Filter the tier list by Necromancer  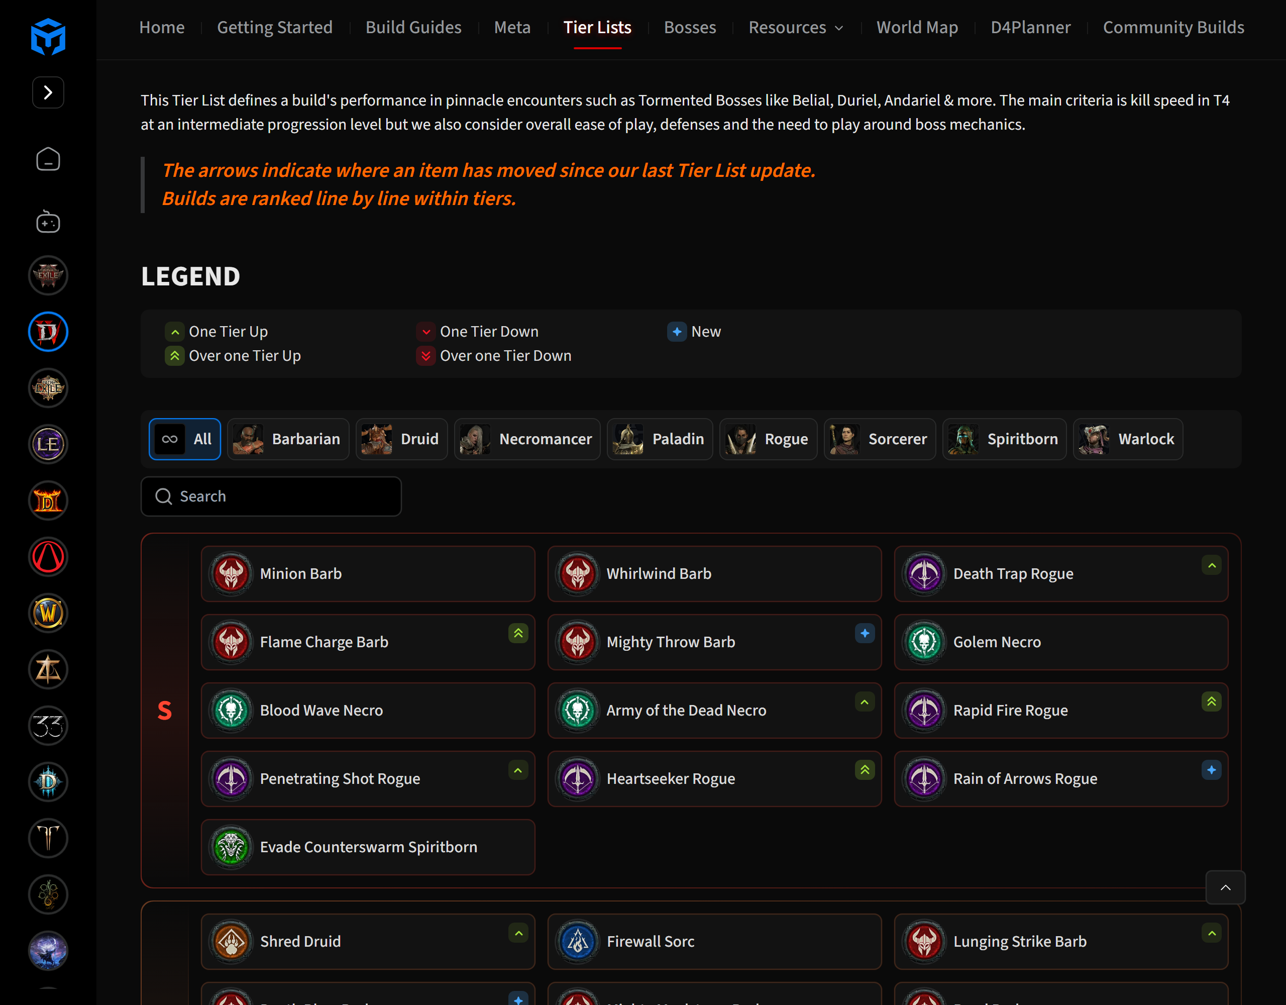(x=527, y=440)
